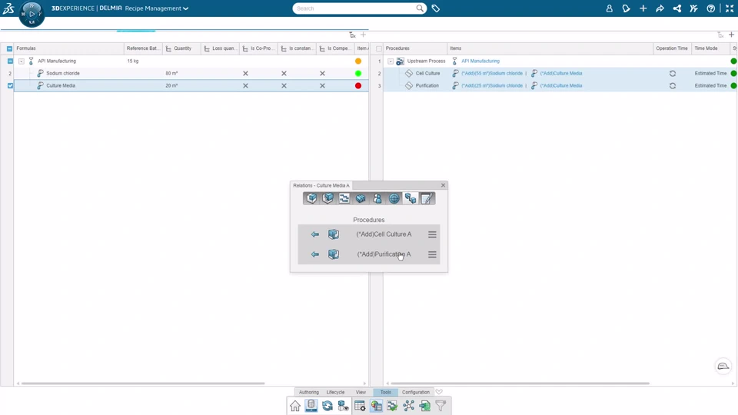Open the user profile icon
Screen dimensions: 738x415
pos(609,8)
